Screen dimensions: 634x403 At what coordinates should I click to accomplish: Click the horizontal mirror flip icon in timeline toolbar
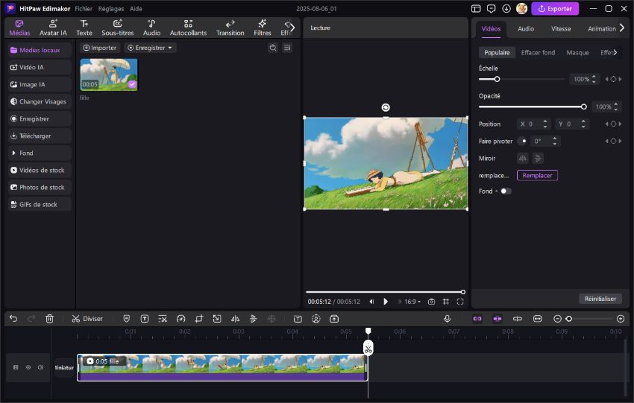[235, 319]
